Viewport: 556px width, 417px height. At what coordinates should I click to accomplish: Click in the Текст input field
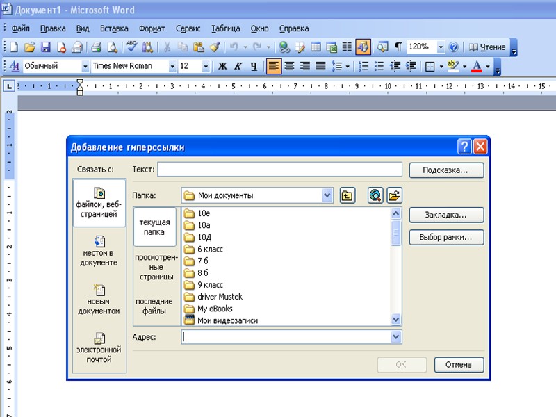coord(280,169)
